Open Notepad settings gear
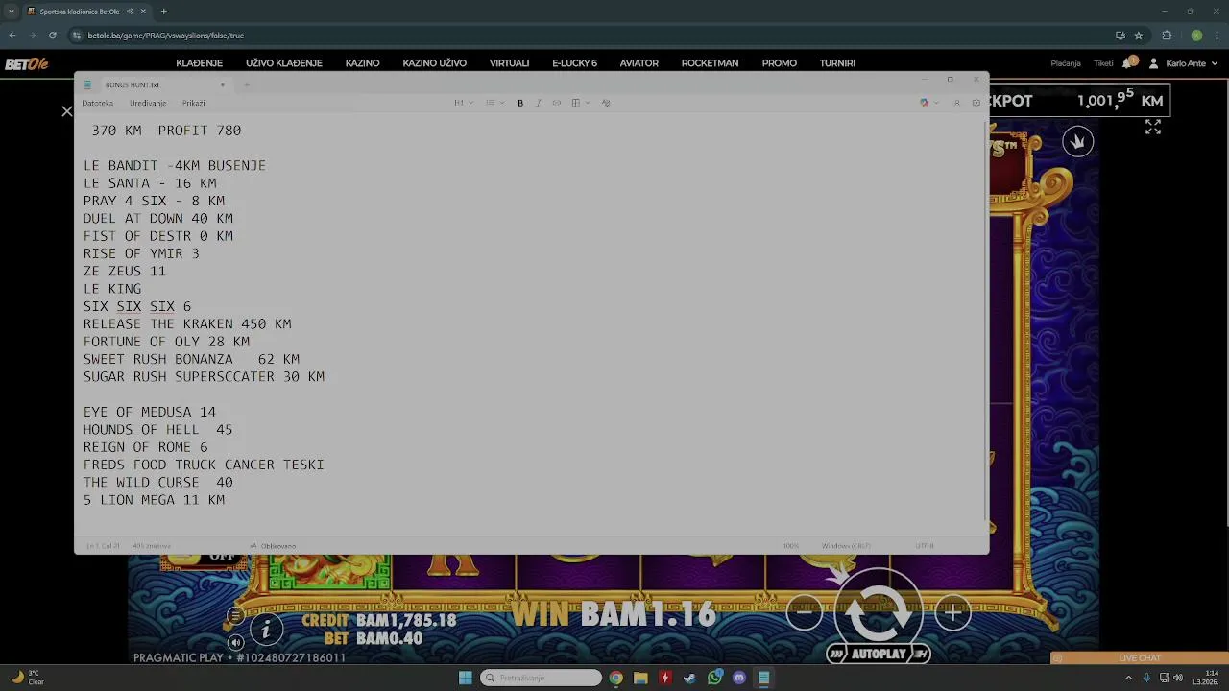The height and width of the screenshot is (691, 1229). click(x=976, y=103)
